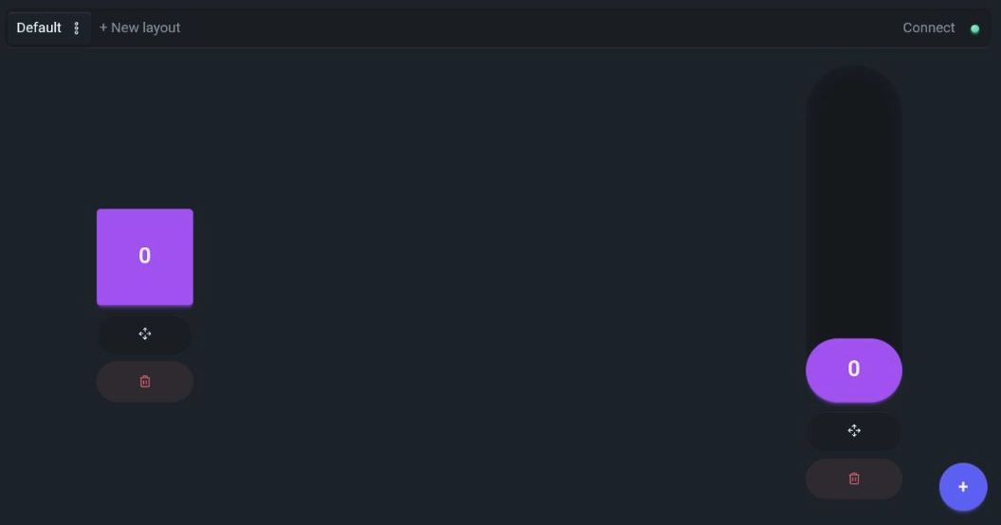Click empty canvas between the two widgets

498,268
